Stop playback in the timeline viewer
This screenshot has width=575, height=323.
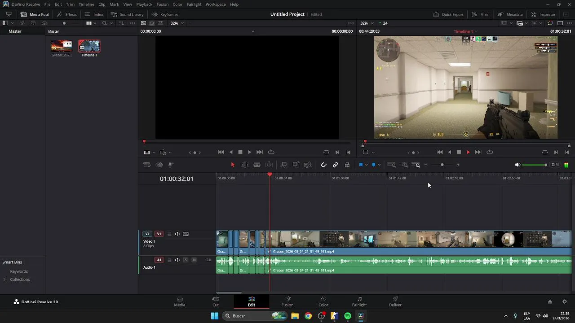pos(459,153)
